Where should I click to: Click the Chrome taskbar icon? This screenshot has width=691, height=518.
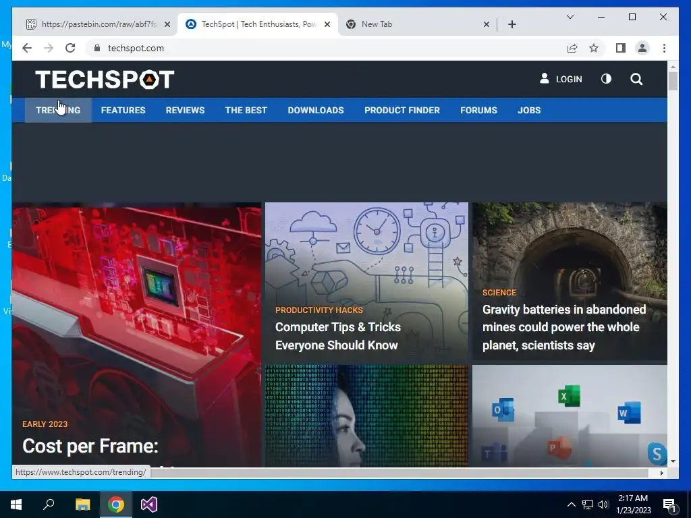click(x=116, y=505)
